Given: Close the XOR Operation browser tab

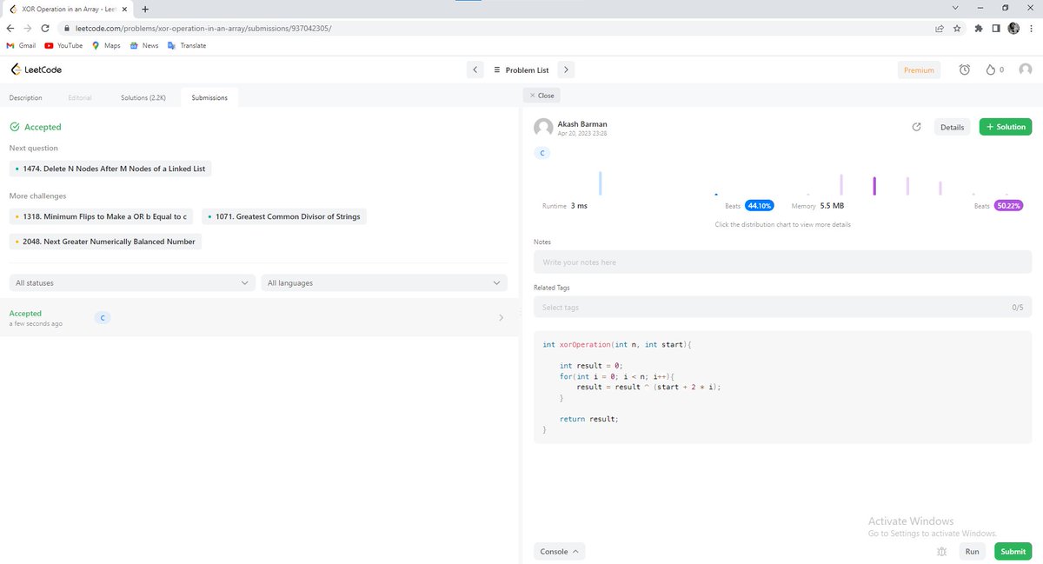Looking at the screenshot, I should pyautogui.click(x=125, y=9).
